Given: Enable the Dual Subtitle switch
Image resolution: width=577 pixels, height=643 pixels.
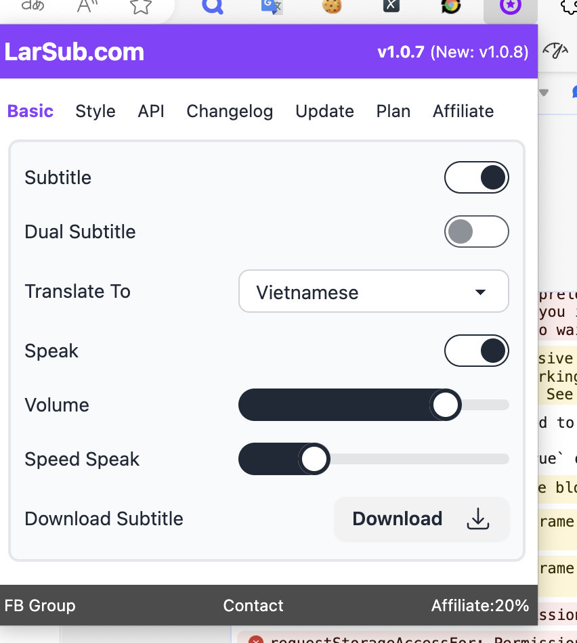Looking at the screenshot, I should point(477,231).
